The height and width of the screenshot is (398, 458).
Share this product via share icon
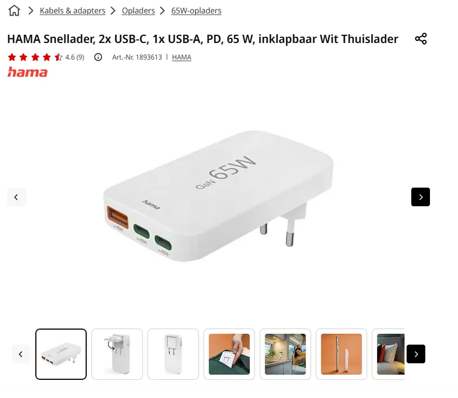[x=421, y=39]
